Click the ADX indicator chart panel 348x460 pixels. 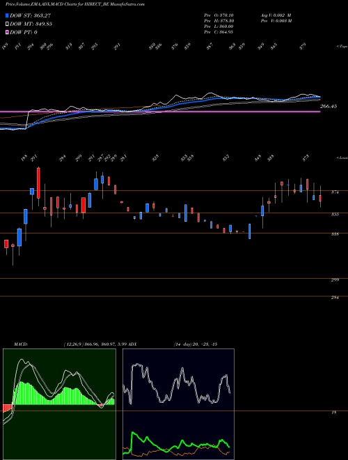[x=178, y=404]
